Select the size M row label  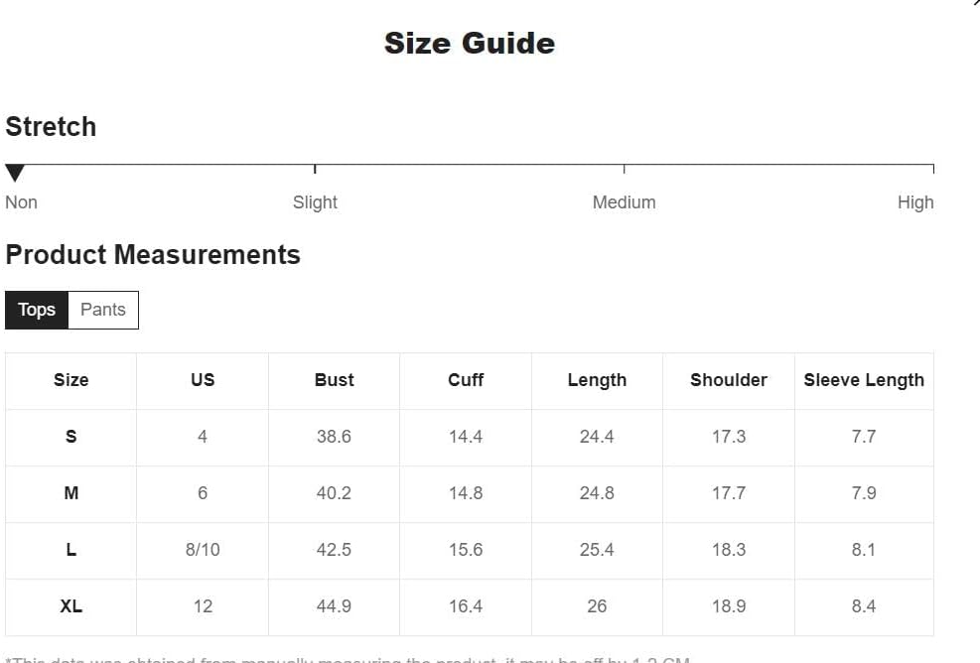tap(70, 493)
